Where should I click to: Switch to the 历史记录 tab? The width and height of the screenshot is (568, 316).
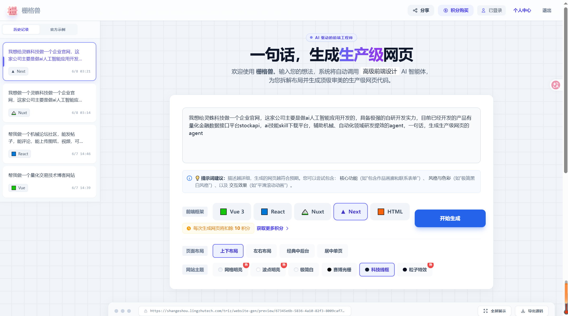point(21,30)
